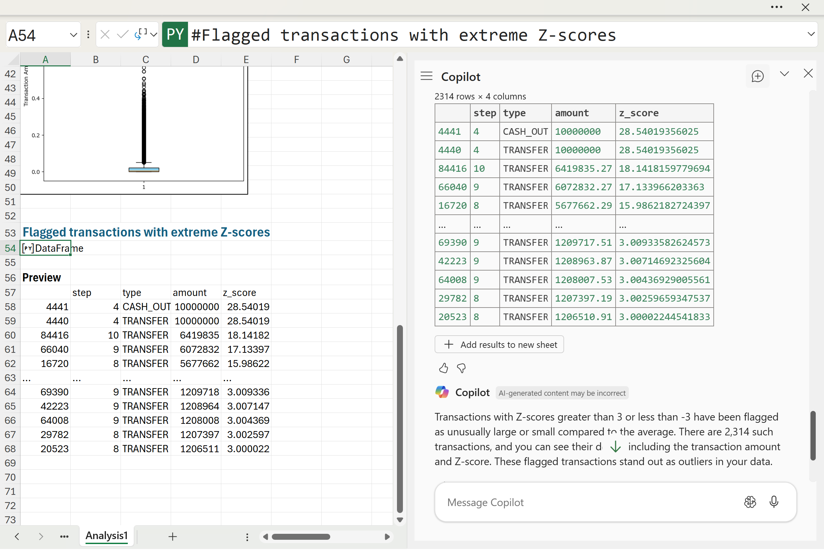Click the scroll-to-bottom arrow in chat
This screenshot has width=824, height=550.
click(x=615, y=447)
